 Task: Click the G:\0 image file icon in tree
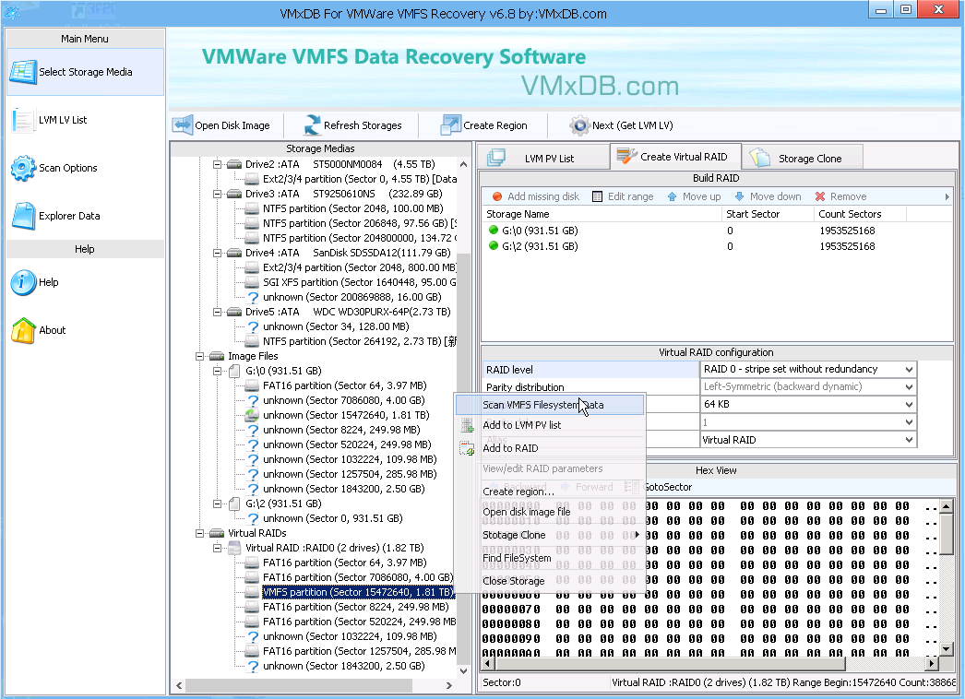233,371
